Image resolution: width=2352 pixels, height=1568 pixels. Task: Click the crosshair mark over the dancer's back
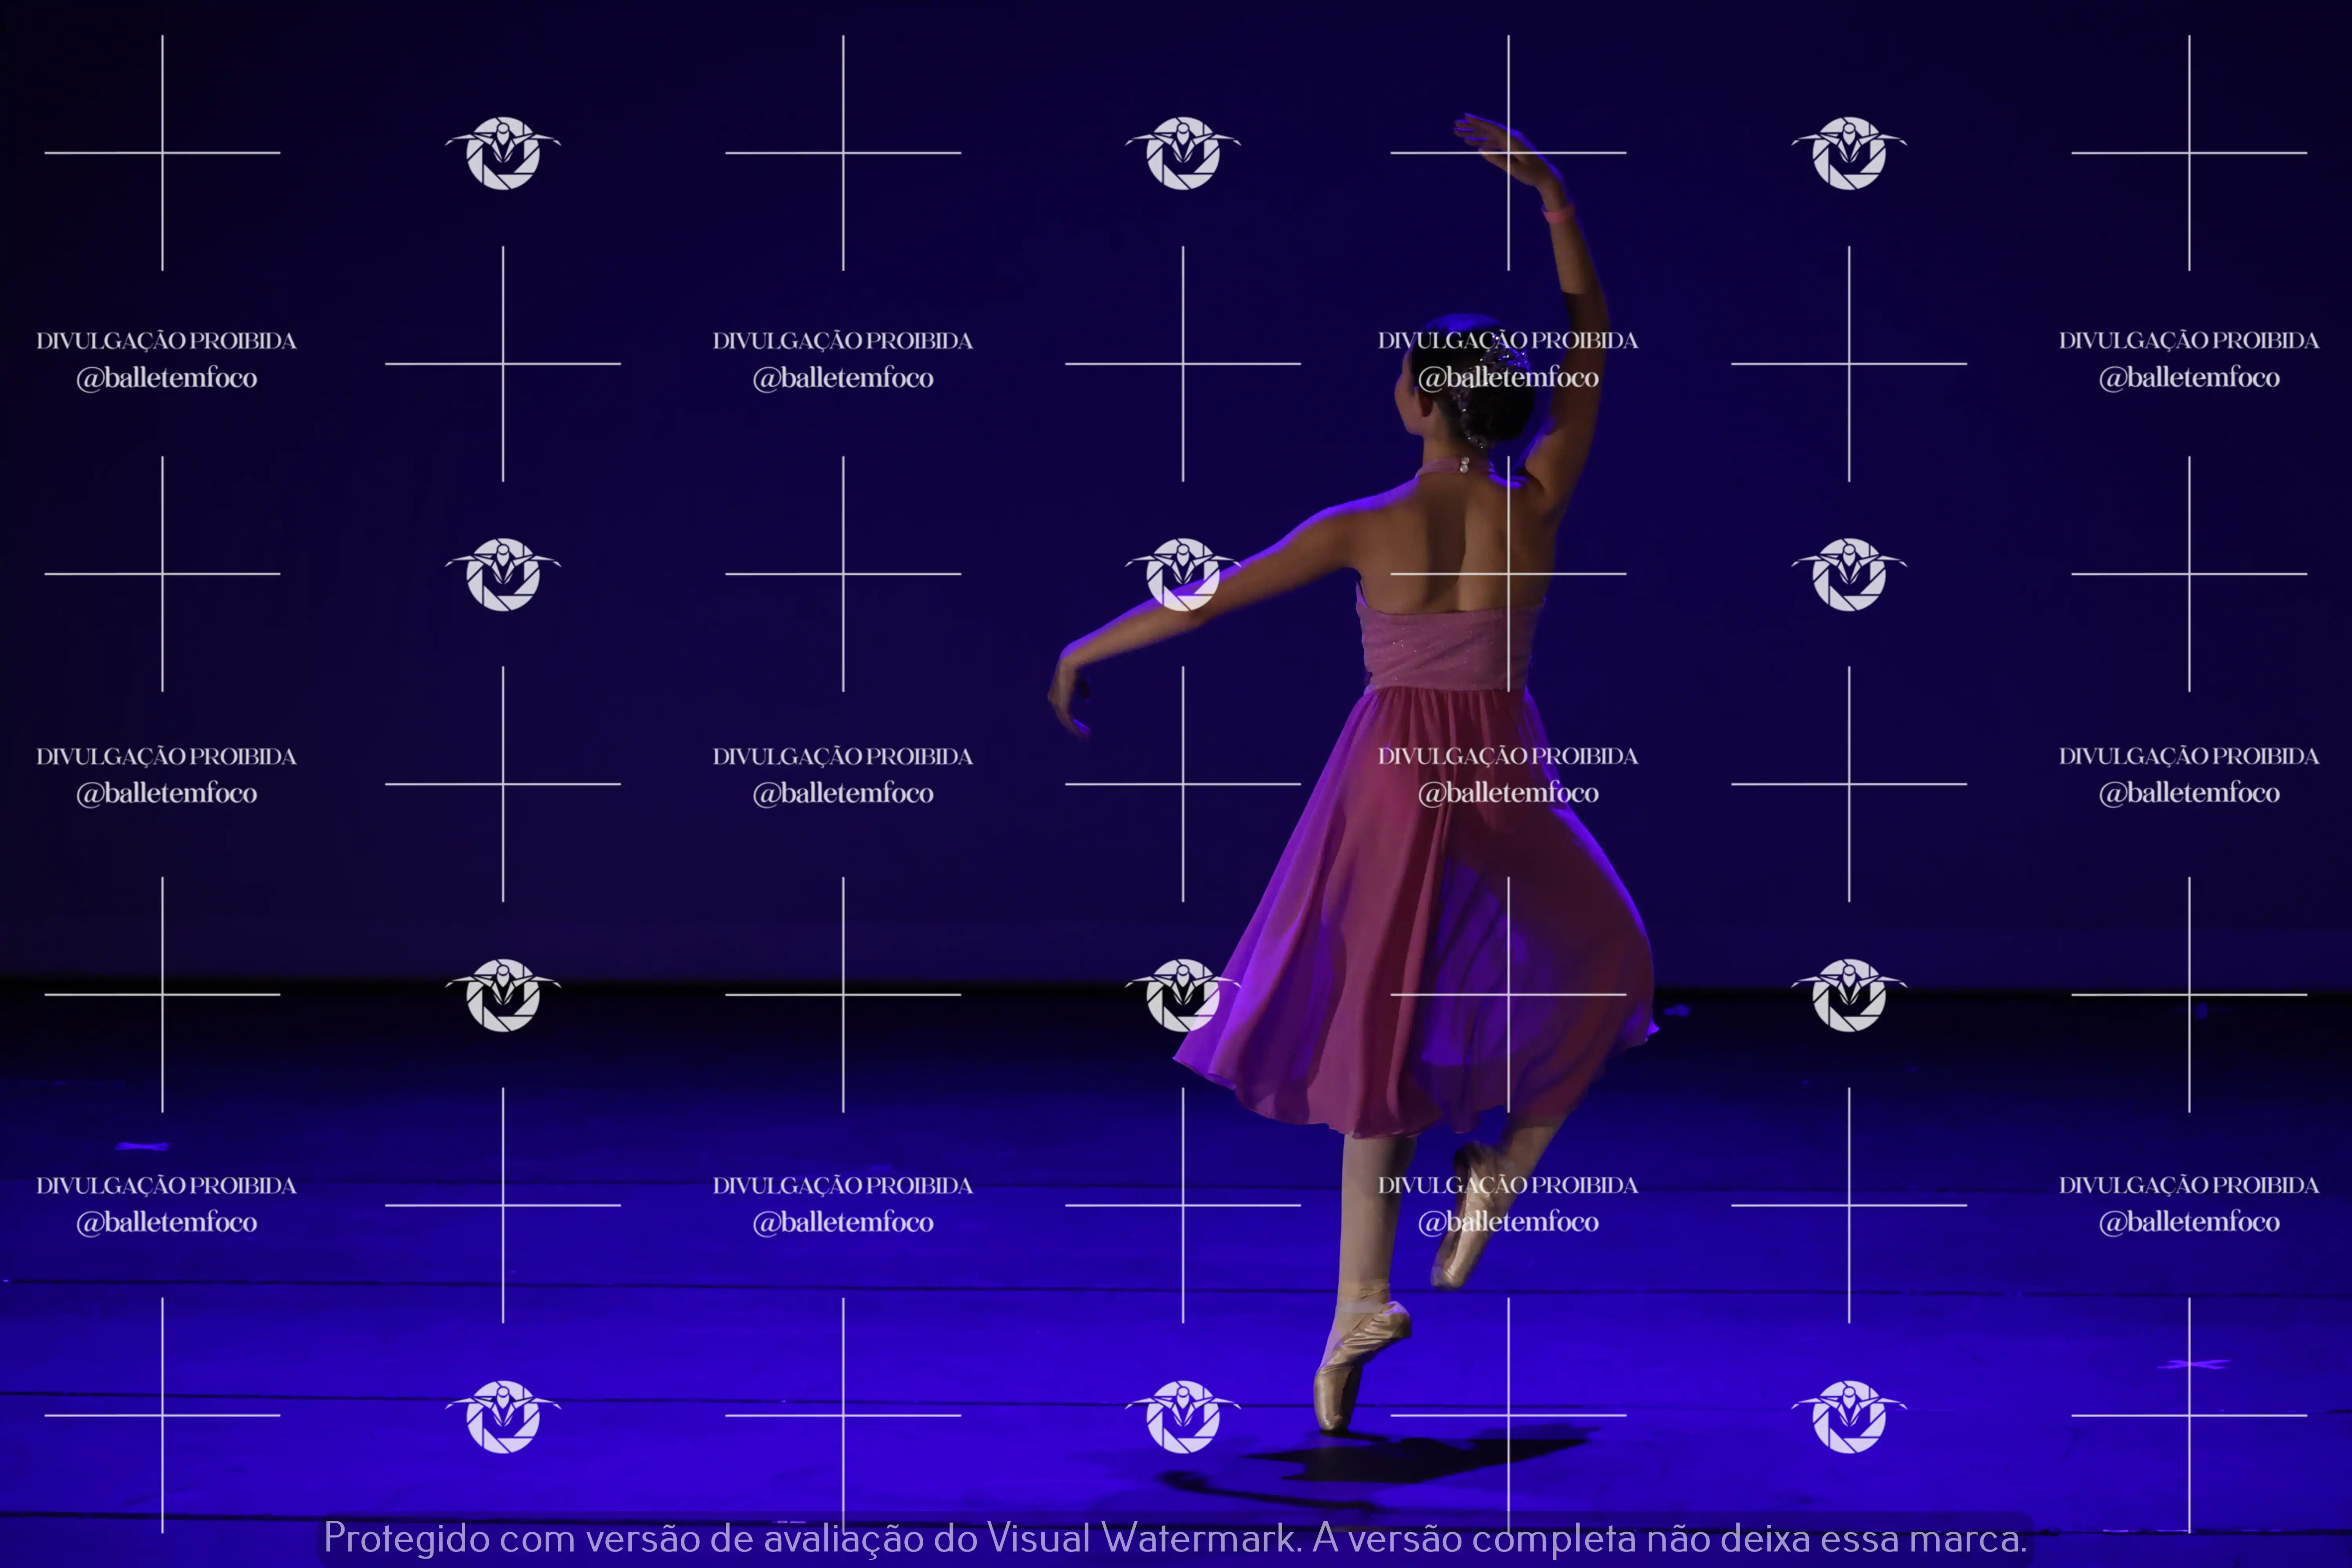(x=1508, y=574)
